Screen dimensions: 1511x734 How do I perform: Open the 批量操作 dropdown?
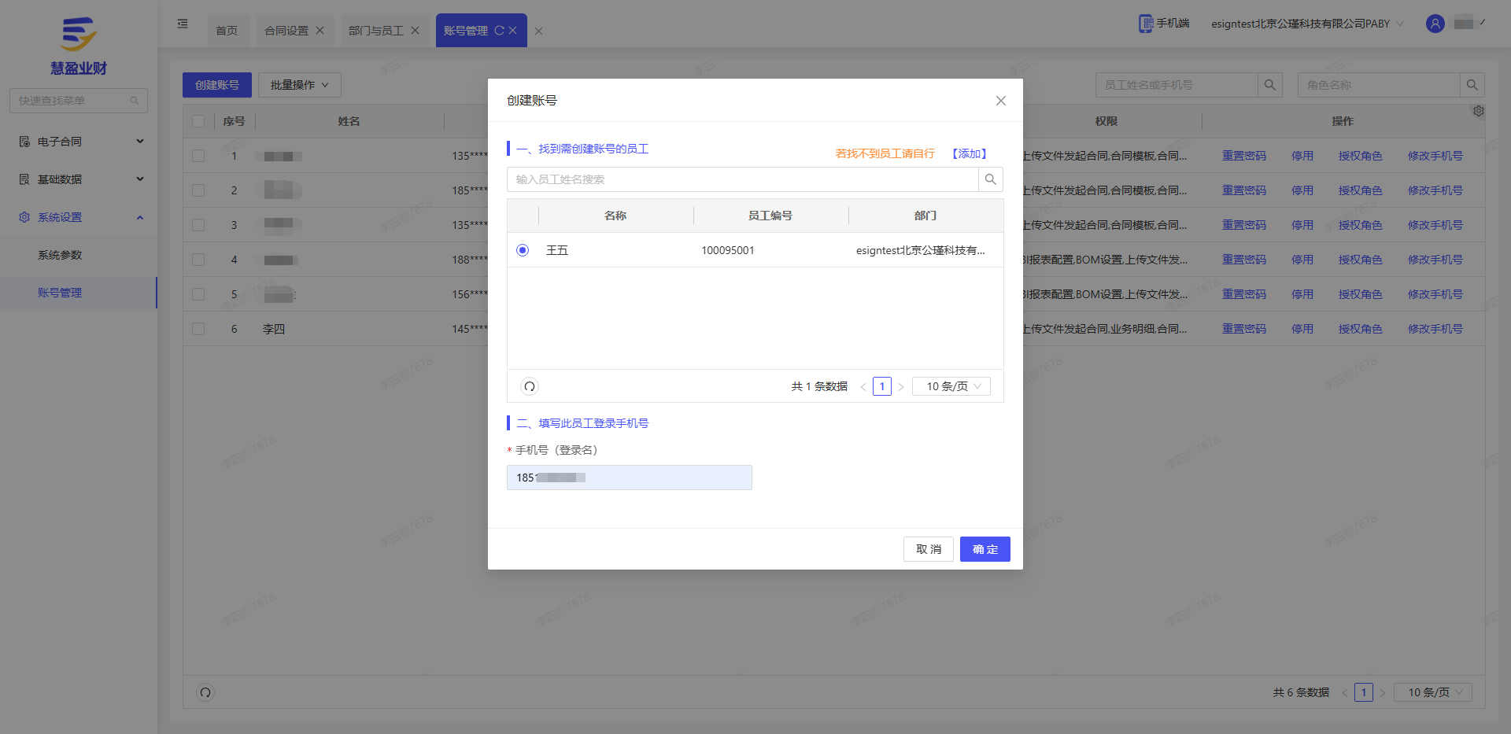[300, 85]
